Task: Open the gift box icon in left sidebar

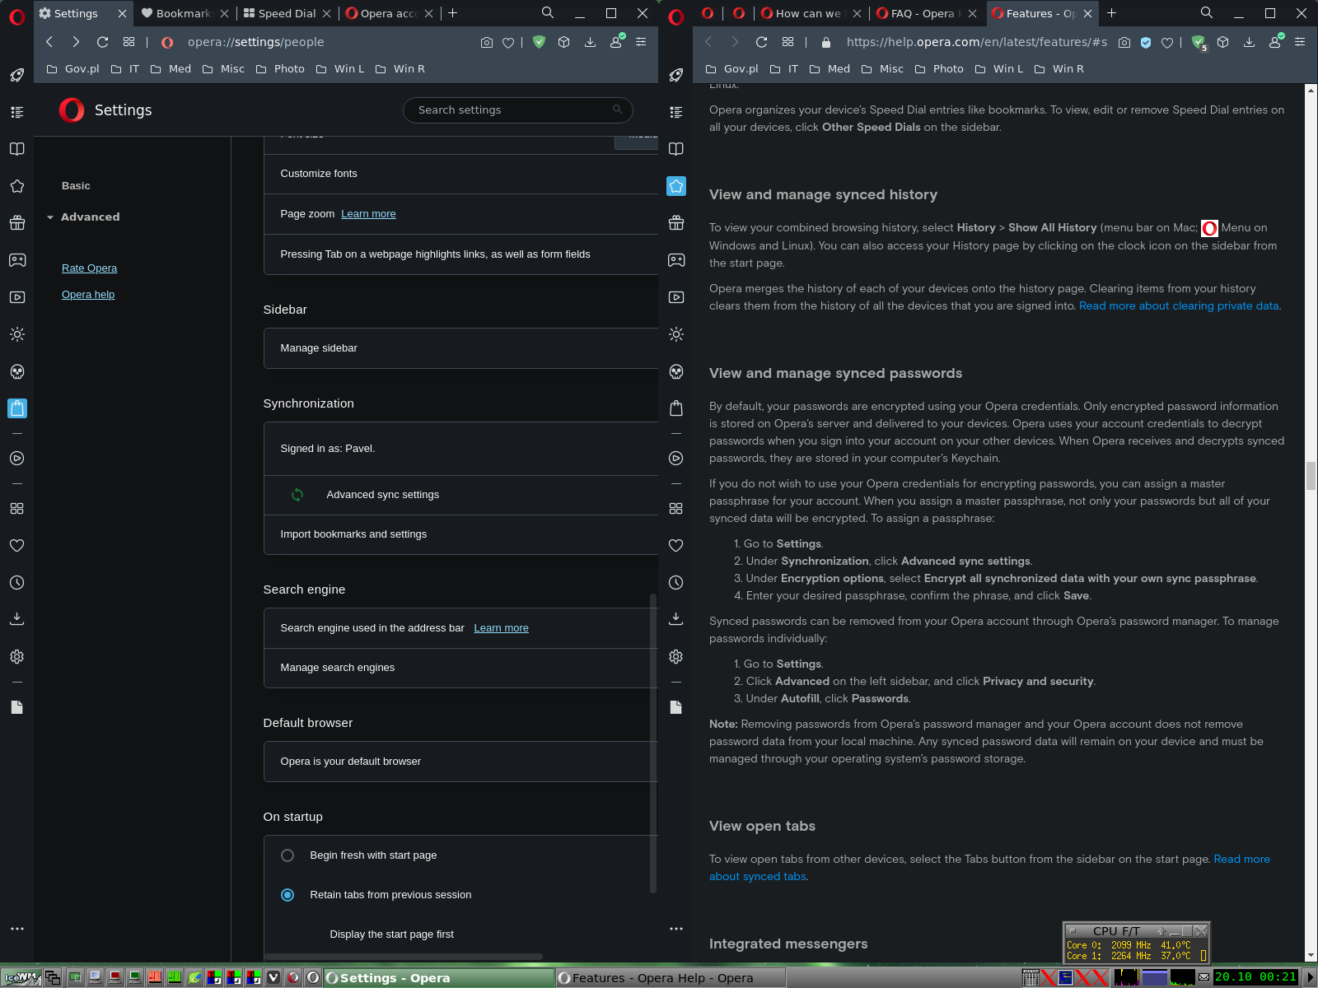Action: click(16, 223)
